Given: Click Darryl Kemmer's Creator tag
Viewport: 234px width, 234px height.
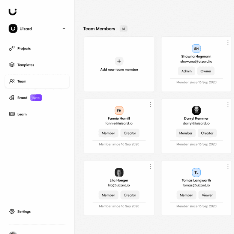Looking at the screenshot, I should click(x=207, y=133).
